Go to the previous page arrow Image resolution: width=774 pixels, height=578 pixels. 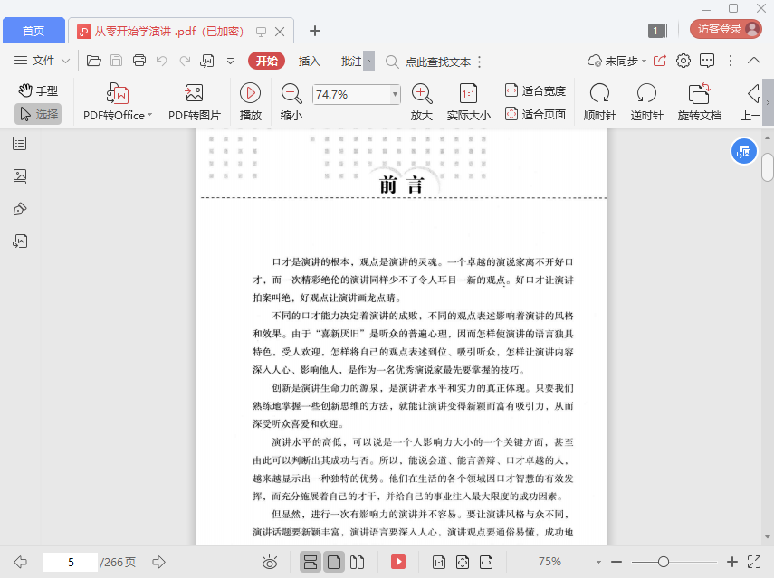pyautogui.click(x=20, y=562)
